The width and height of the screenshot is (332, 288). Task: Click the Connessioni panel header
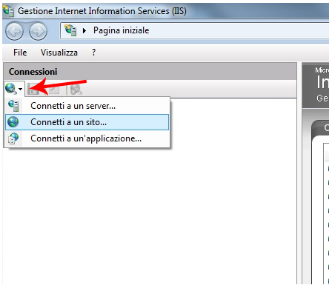click(150, 72)
